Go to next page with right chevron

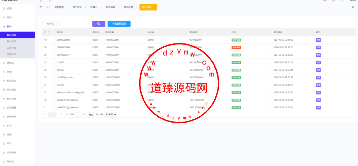67,114
